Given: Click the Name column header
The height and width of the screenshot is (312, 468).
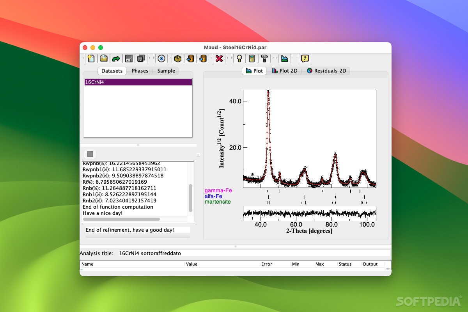Looking at the screenshot, I should point(133,264).
